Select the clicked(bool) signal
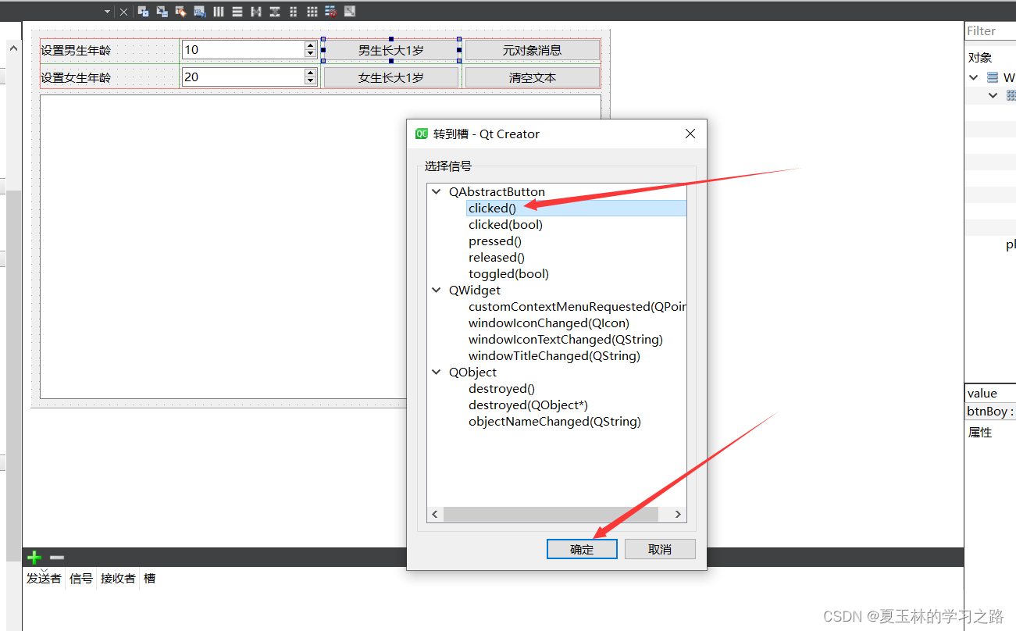Viewport: 1016px width, 631px height. pos(505,225)
